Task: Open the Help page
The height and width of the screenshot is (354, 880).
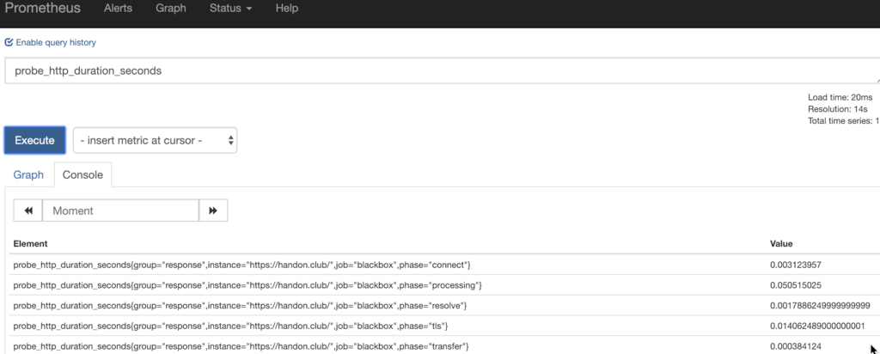Action: 287,9
